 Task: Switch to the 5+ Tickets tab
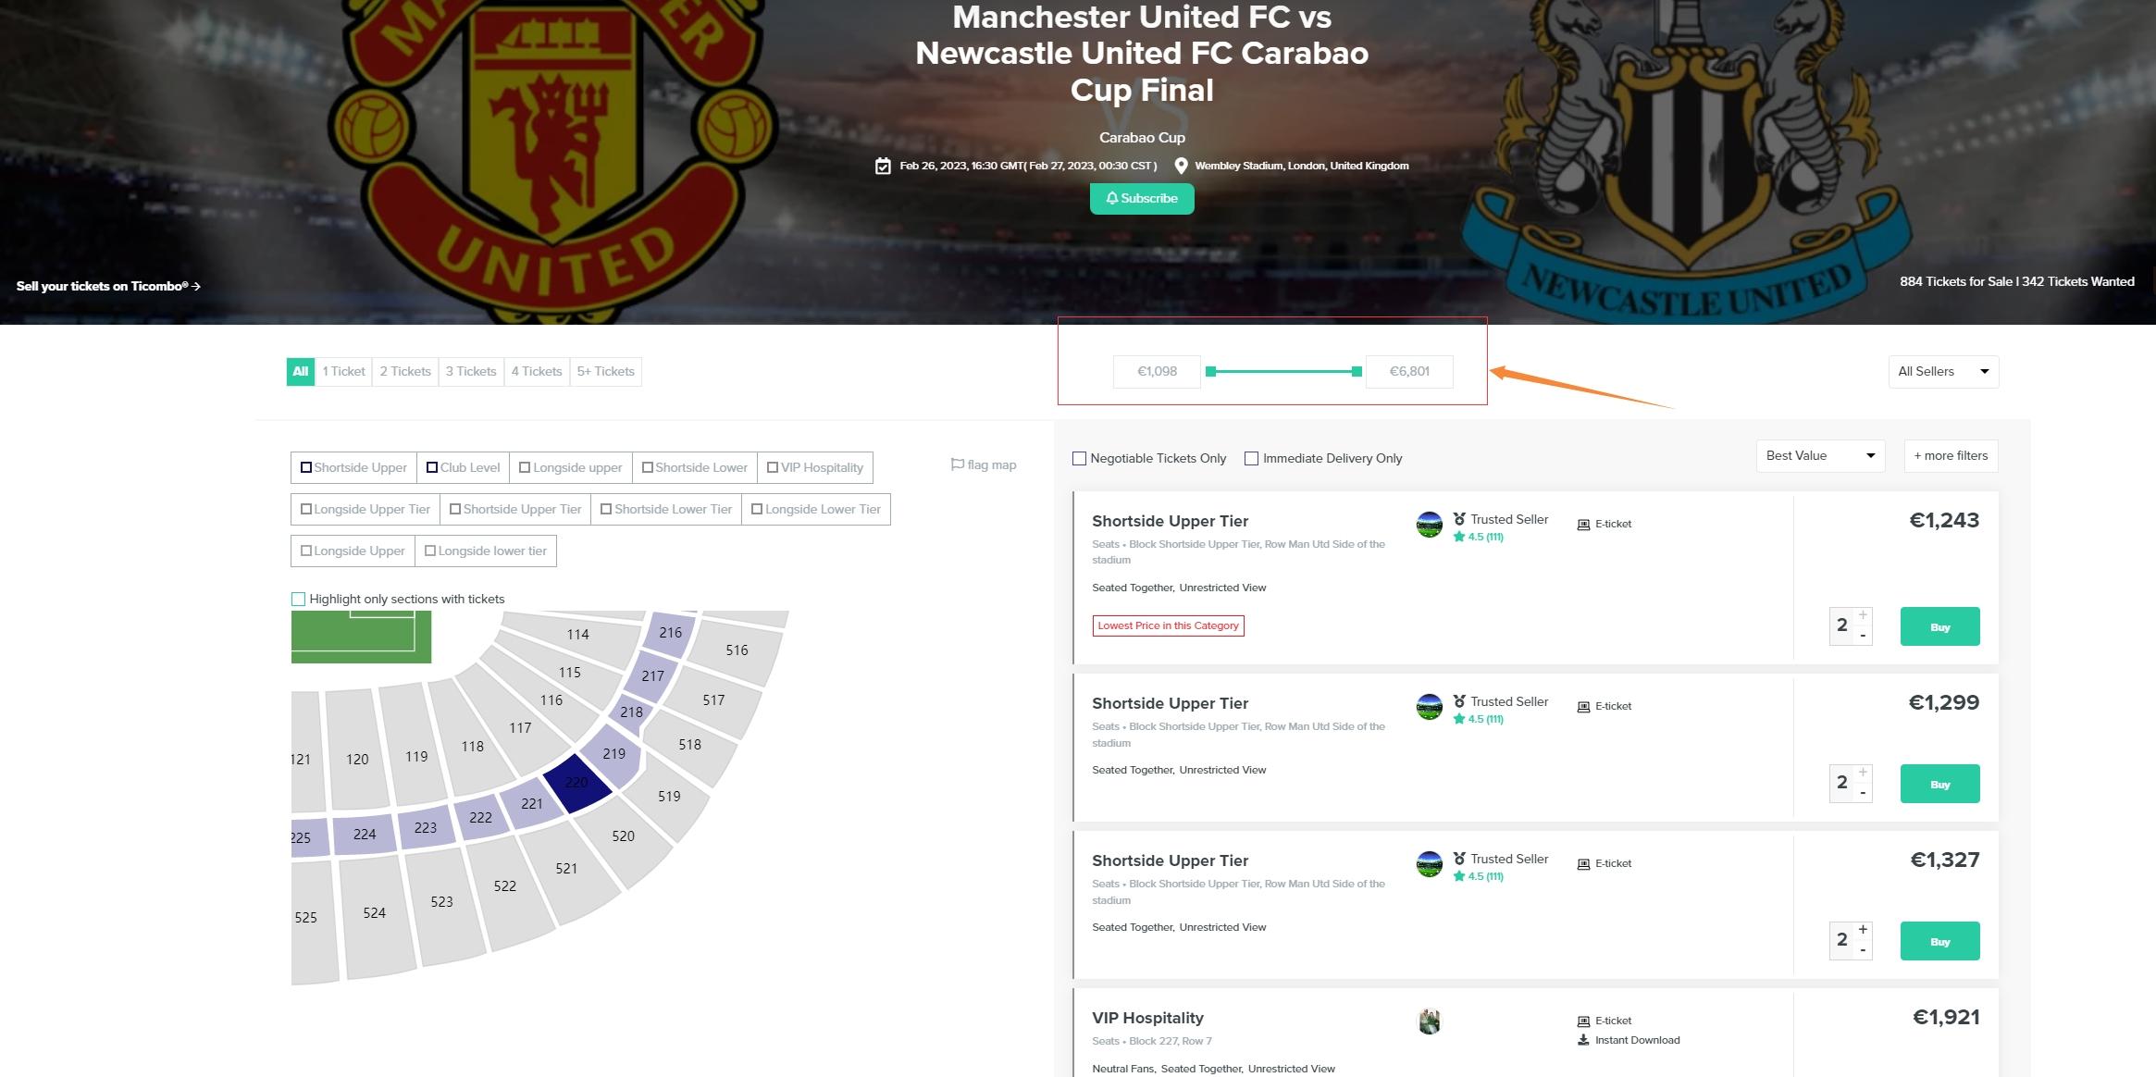pos(605,372)
